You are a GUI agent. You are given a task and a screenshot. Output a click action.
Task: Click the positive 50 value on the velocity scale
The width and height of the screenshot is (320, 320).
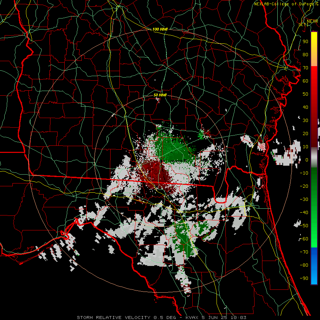click(305, 94)
